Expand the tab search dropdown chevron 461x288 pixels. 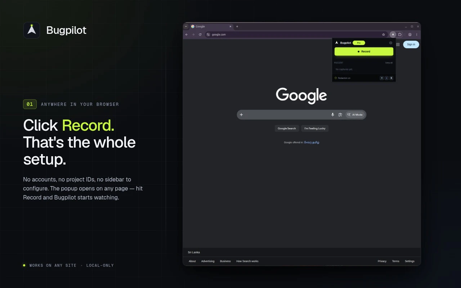[x=186, y=26]
